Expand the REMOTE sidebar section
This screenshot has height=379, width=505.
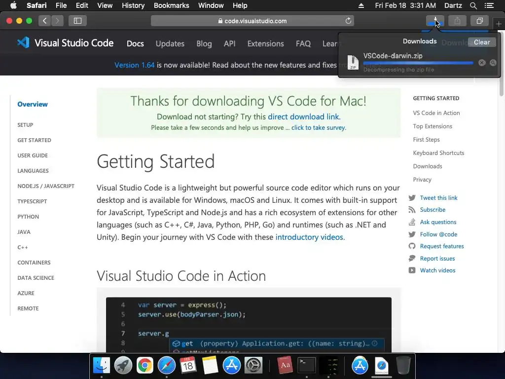click(x=28, y=308)
